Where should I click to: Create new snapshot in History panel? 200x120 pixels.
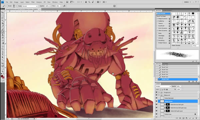(x=193, y=81)
